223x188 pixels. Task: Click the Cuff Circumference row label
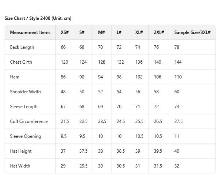(29, 122)
